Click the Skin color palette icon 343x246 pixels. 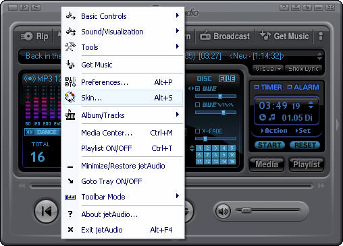point(70,97)
